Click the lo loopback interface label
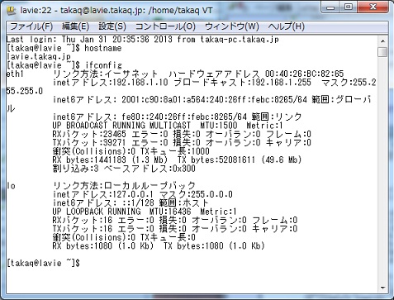 [11, 186]
